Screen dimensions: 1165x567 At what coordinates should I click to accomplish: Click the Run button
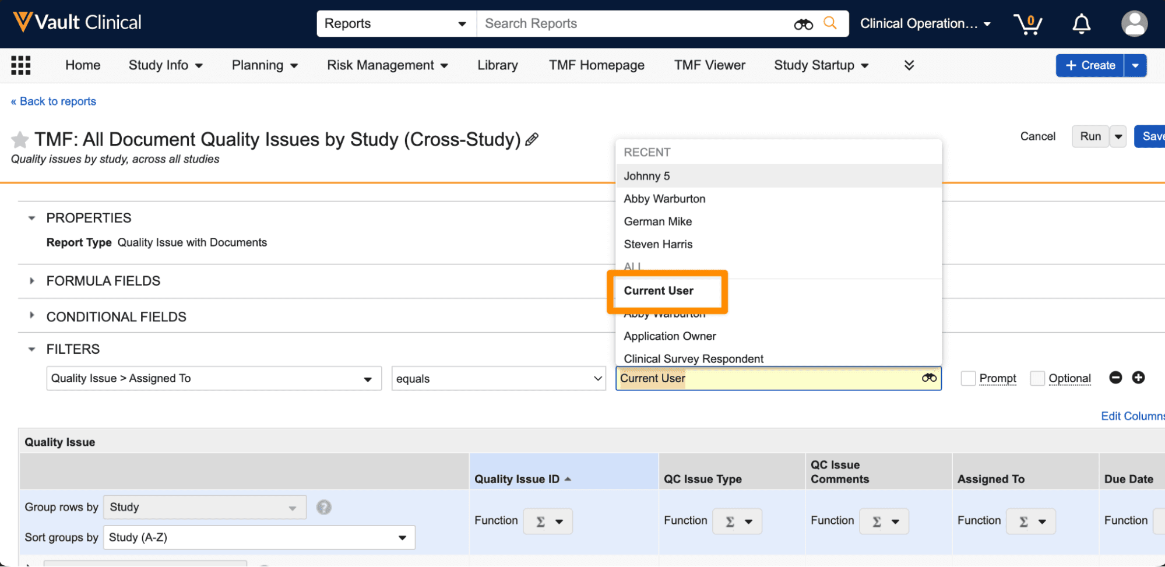[1090, 137]
